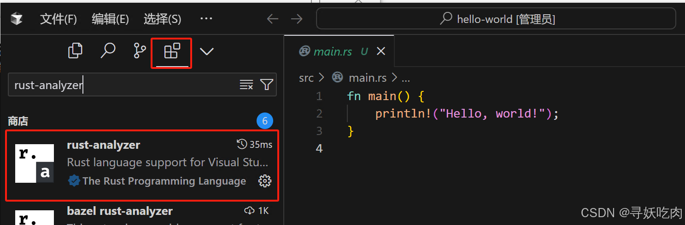Open the rust-analyzer extension title

(x=103, y=145)
